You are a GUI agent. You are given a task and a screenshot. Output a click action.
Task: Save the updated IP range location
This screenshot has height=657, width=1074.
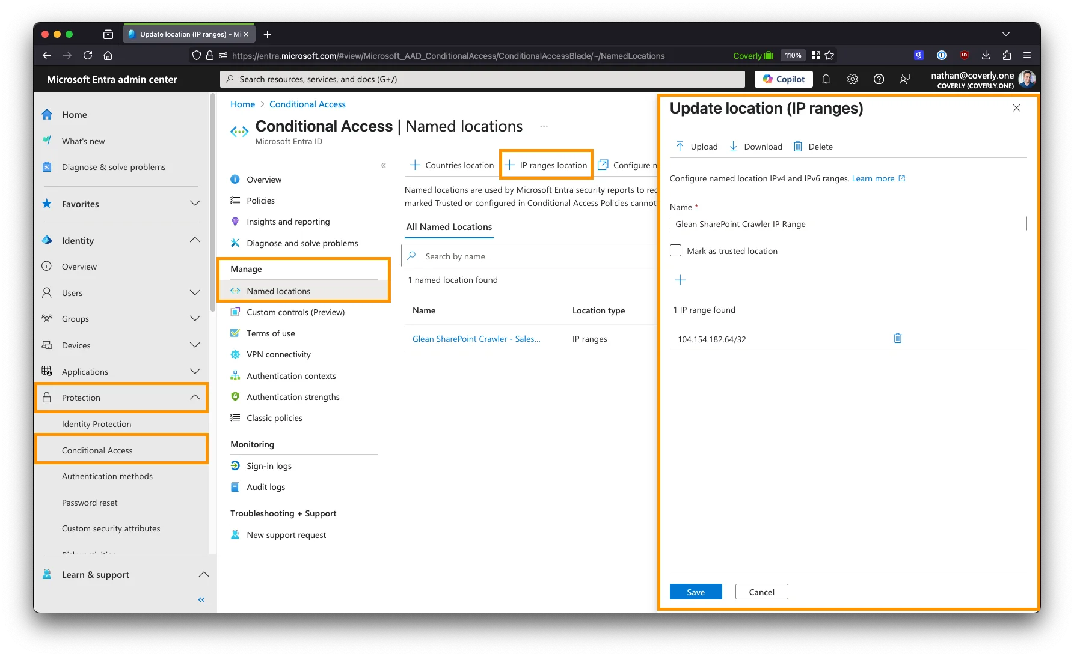(x=695, y=592)
